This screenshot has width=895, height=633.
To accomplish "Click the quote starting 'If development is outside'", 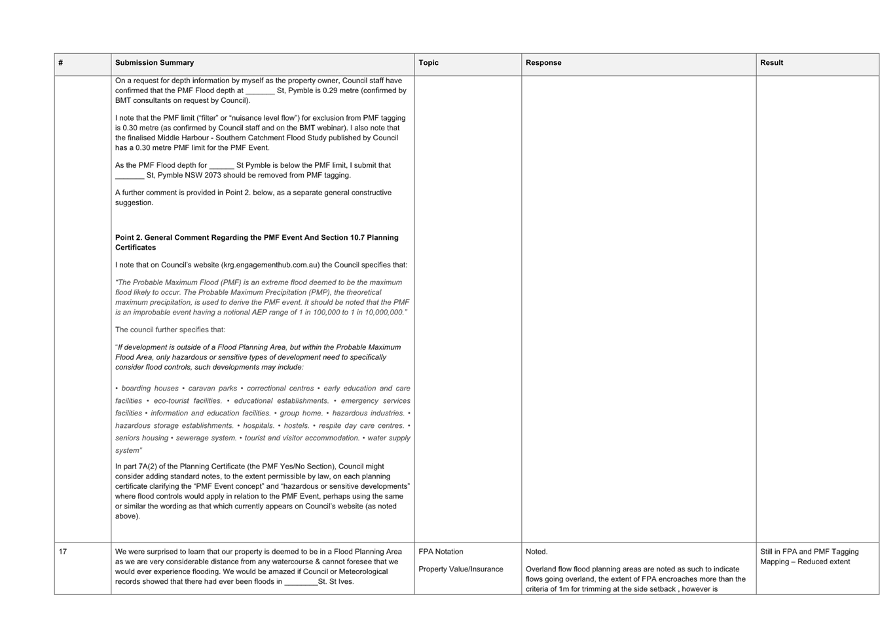I will 258,358.
